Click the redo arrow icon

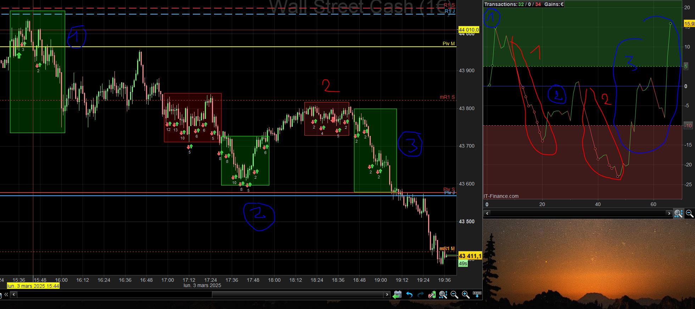click(x=421, y=294)
